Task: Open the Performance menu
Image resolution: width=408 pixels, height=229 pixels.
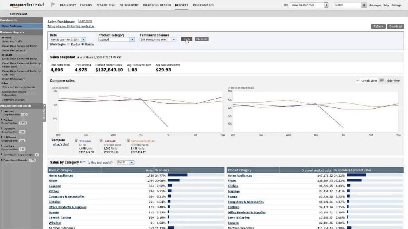Action: pyautogui.click(x=204, y=5)
